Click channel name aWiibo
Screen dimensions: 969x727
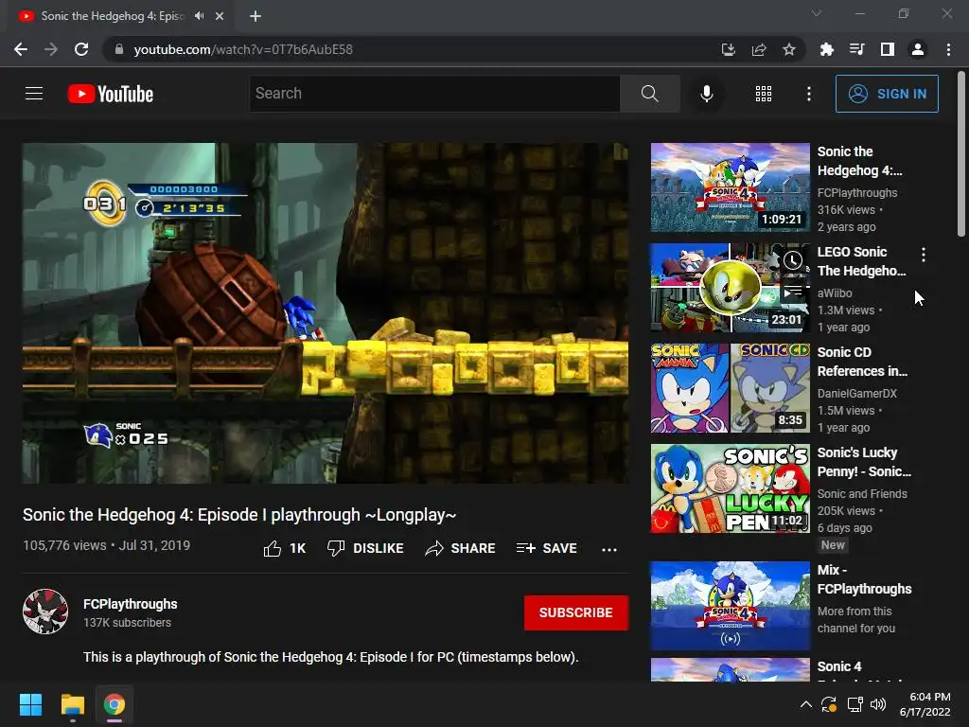[x=835, y=293]
